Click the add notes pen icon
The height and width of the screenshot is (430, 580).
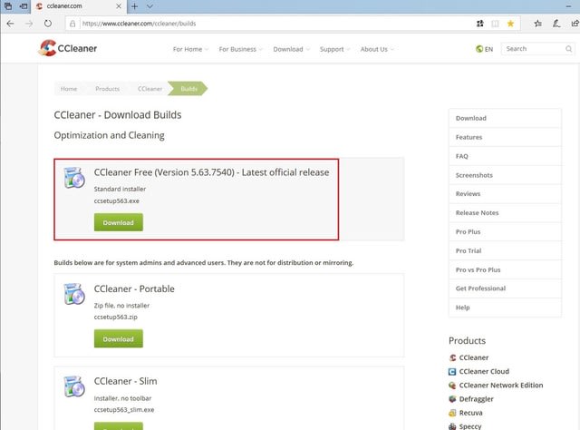click(x=556, y=24)
